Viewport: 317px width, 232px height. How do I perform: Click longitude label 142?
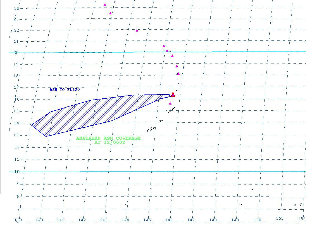coord(82,220)
